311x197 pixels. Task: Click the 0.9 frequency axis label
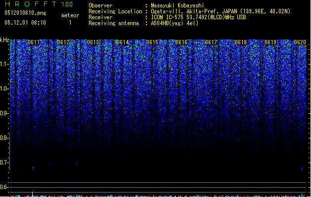point(4,113)
